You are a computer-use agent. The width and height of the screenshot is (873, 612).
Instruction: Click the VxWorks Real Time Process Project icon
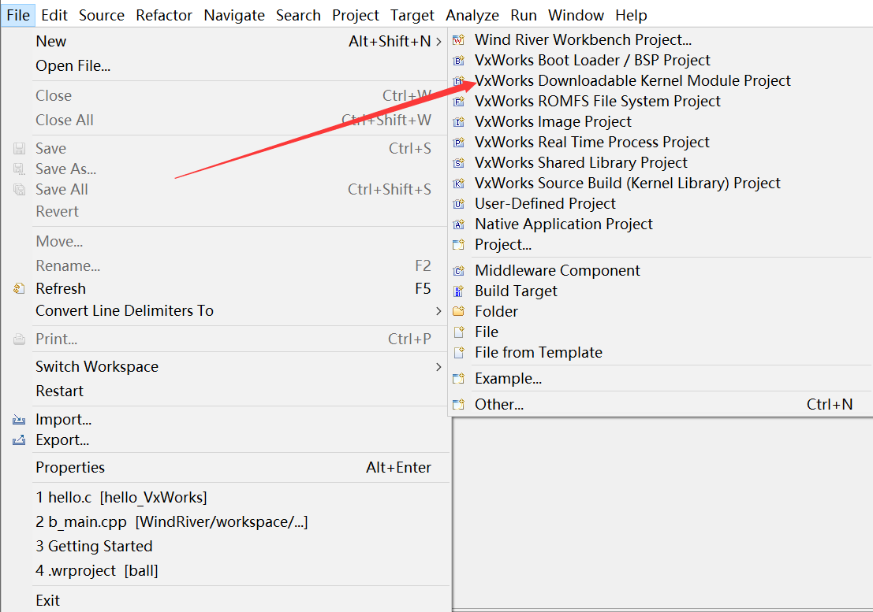458,143
